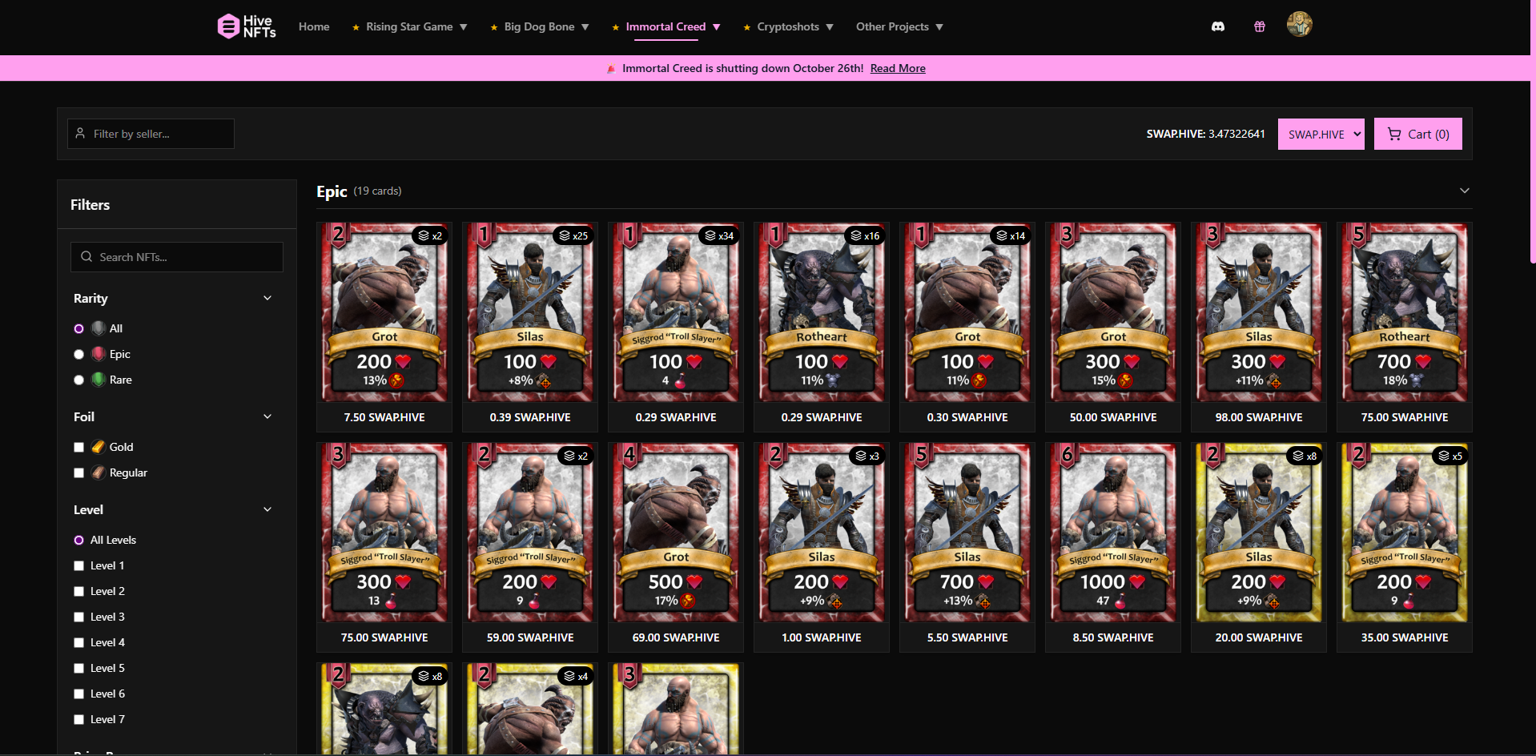Click stack x34 badge on Siggrod card
1536x756 pixels.
click(x=719, y=235)
